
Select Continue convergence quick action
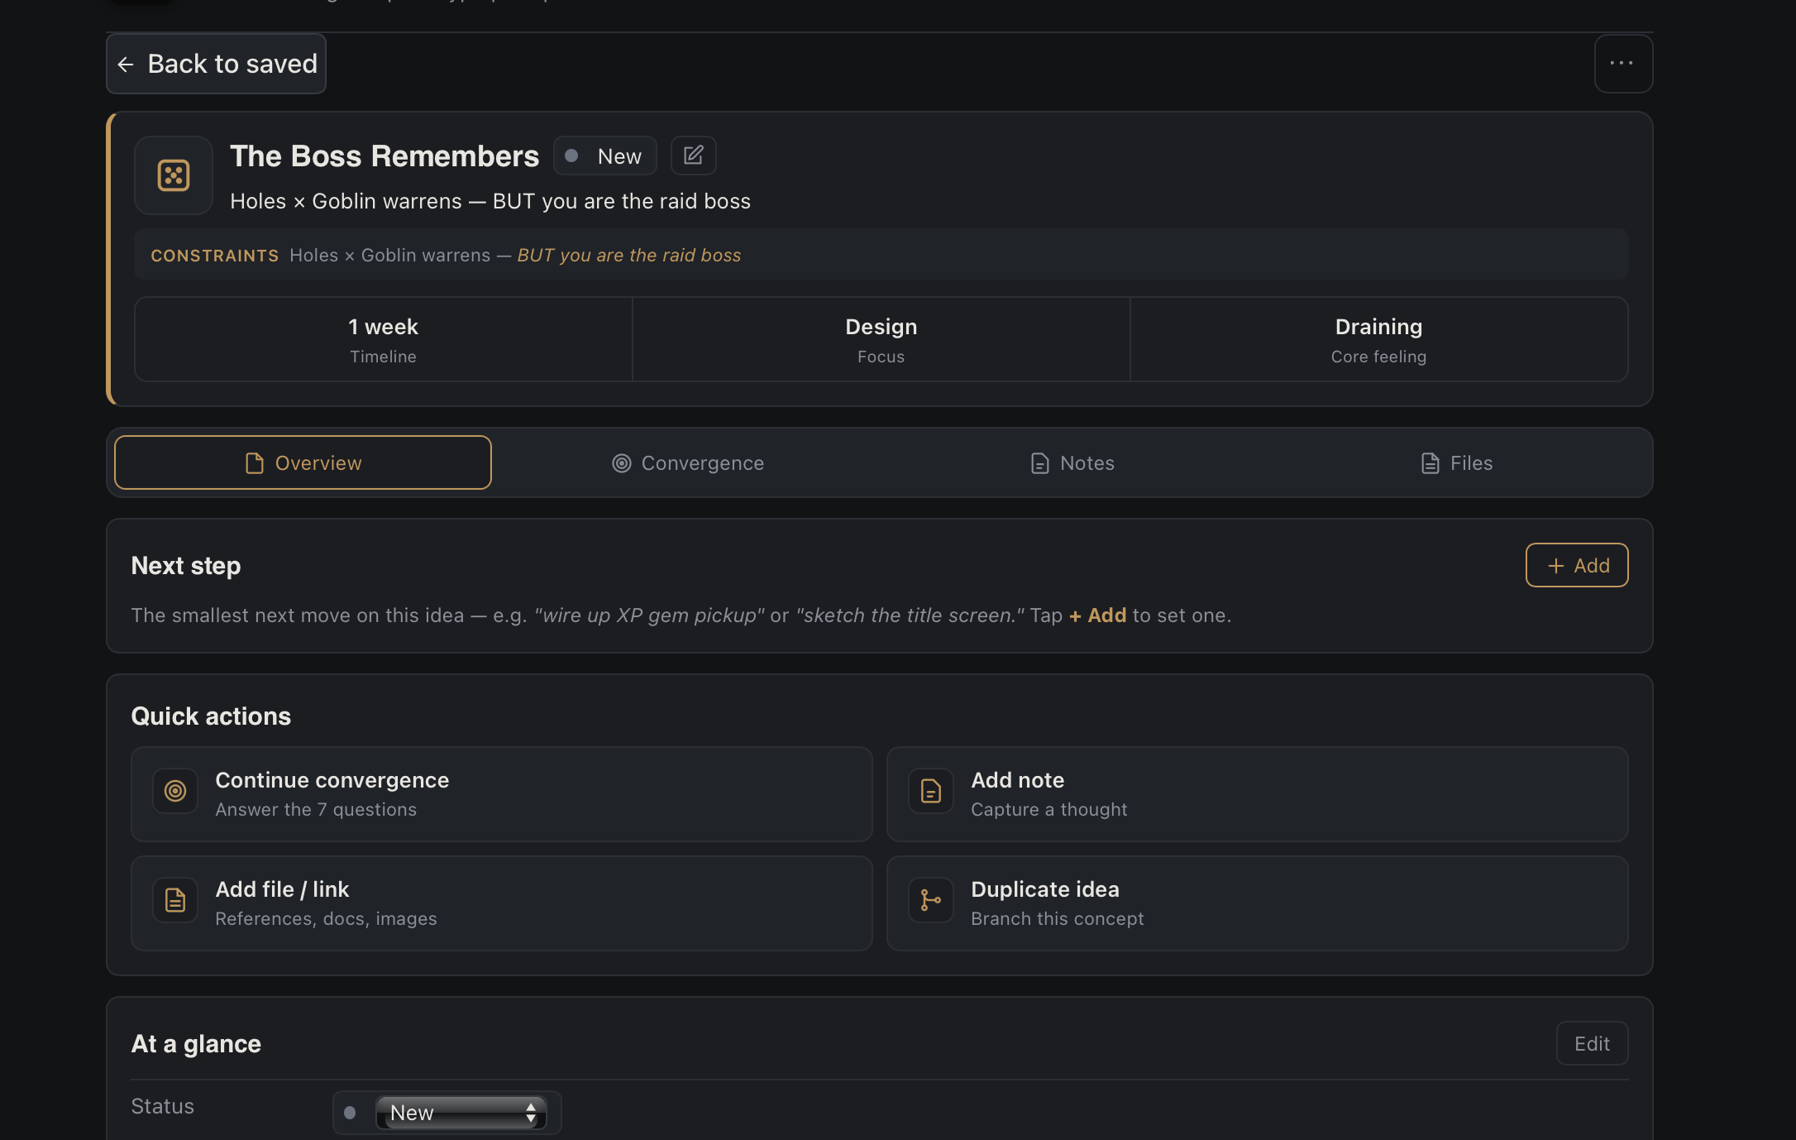[501, 794]
